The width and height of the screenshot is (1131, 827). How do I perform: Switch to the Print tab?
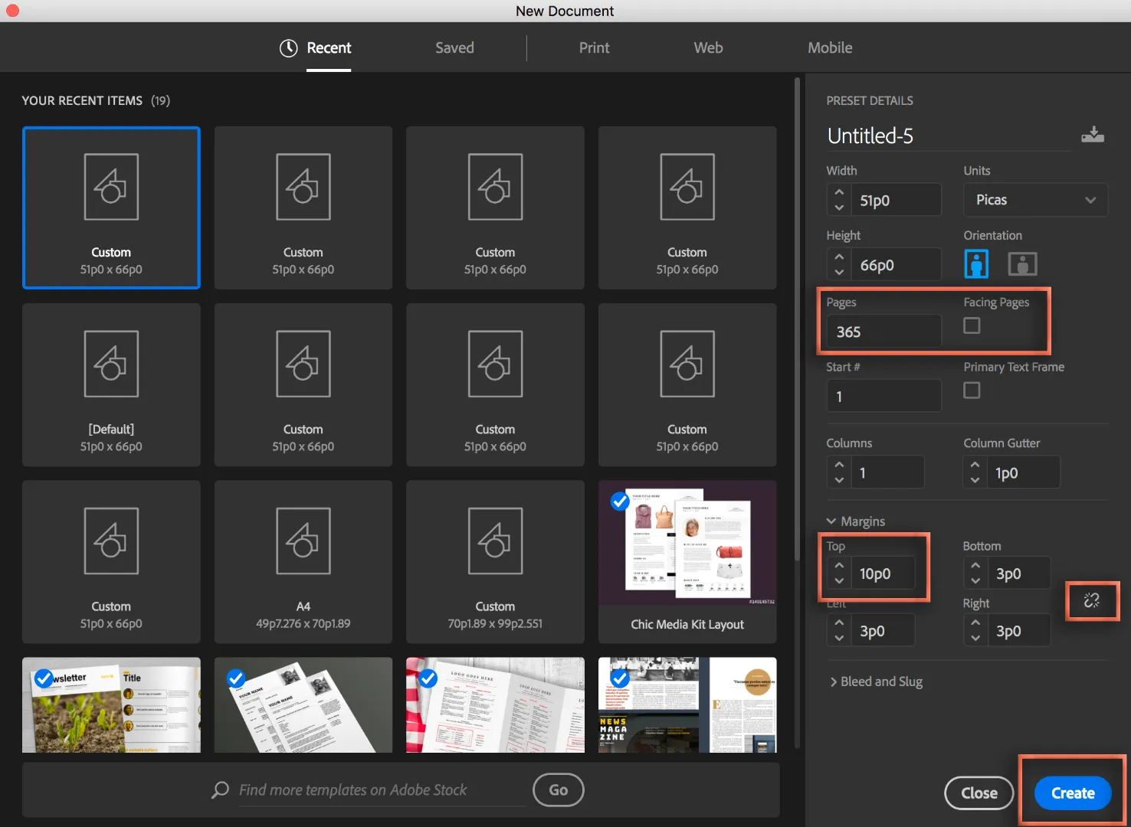pos(594,47)
